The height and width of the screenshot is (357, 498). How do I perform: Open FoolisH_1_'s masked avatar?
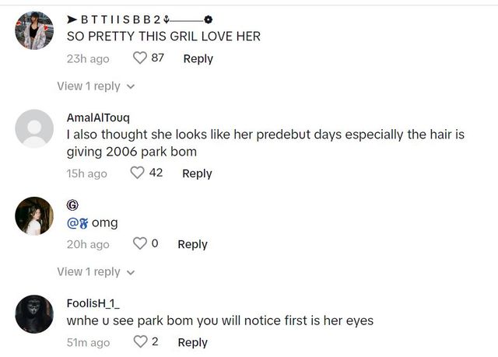pyautogui.click(x=35, y=315)
